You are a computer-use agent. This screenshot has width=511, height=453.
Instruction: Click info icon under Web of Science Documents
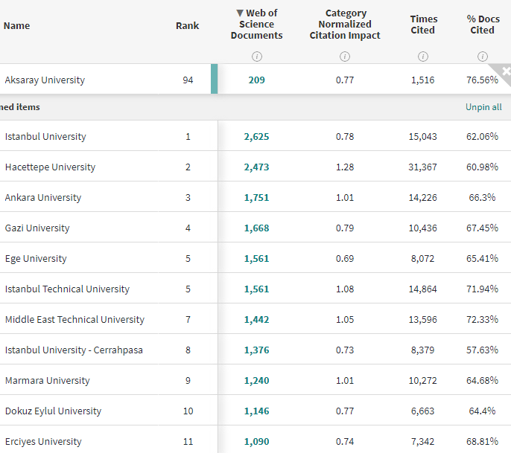257,57
